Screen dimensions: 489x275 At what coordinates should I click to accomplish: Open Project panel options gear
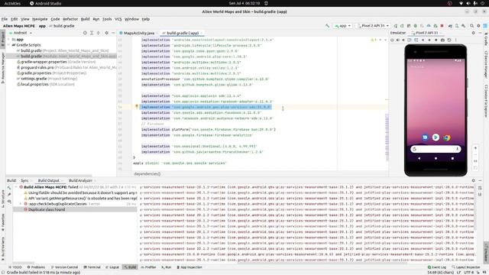pos(106,33)
